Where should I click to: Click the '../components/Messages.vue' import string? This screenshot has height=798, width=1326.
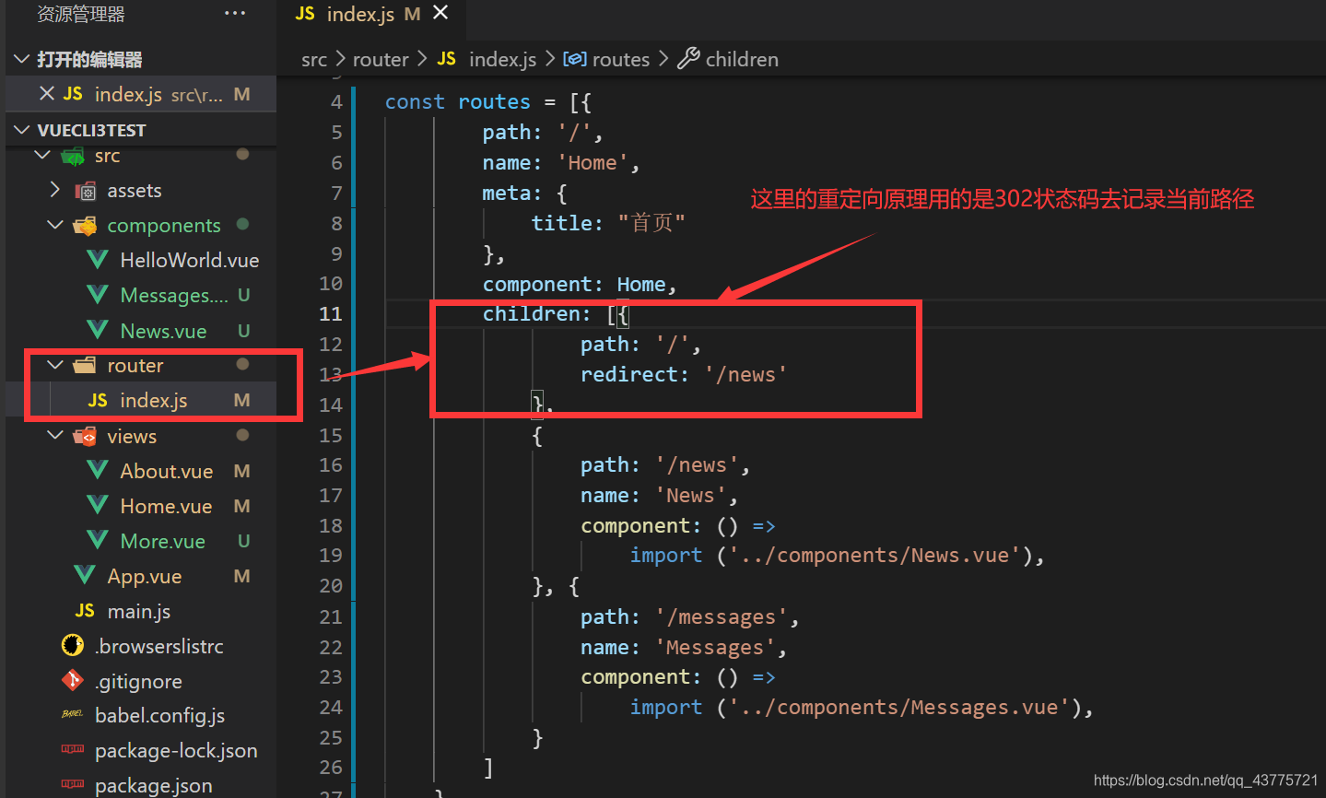coord(899,707)
